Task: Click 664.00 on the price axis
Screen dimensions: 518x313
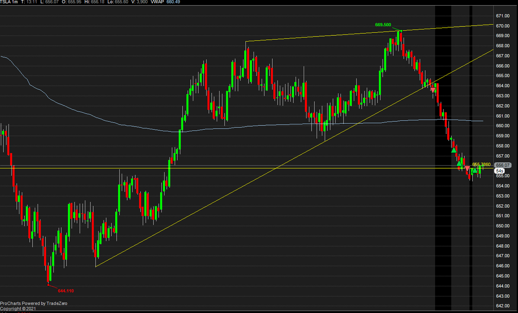Action: [x=503, y=86]
